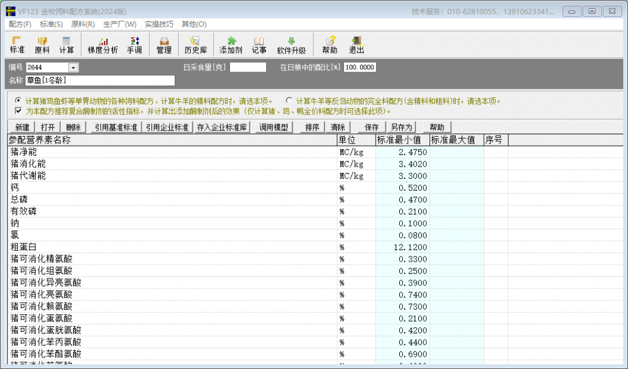Viewport: 628px width, 369px height.
Task: Open the 原料 ingredients toolbar icon
Action: tap(42, 45)
